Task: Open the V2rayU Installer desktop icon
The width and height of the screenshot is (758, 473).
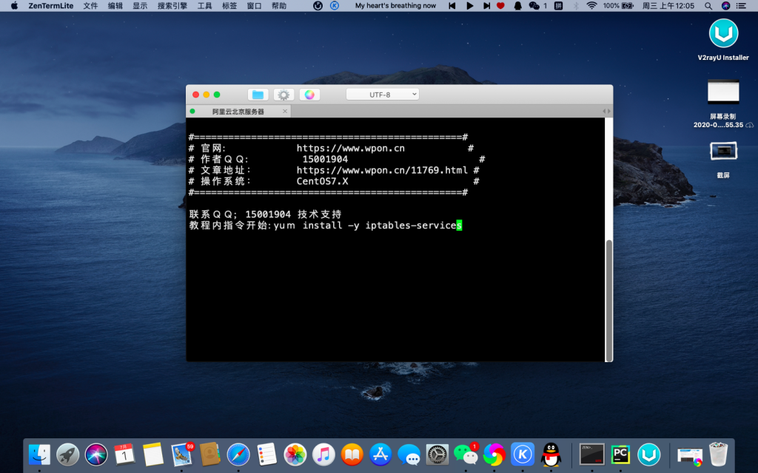Action: pos(723,34)
